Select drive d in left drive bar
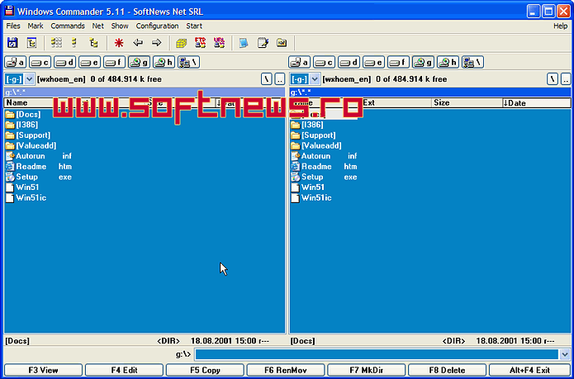Viewport: 574px width, 379px height. tap(64, 62)
